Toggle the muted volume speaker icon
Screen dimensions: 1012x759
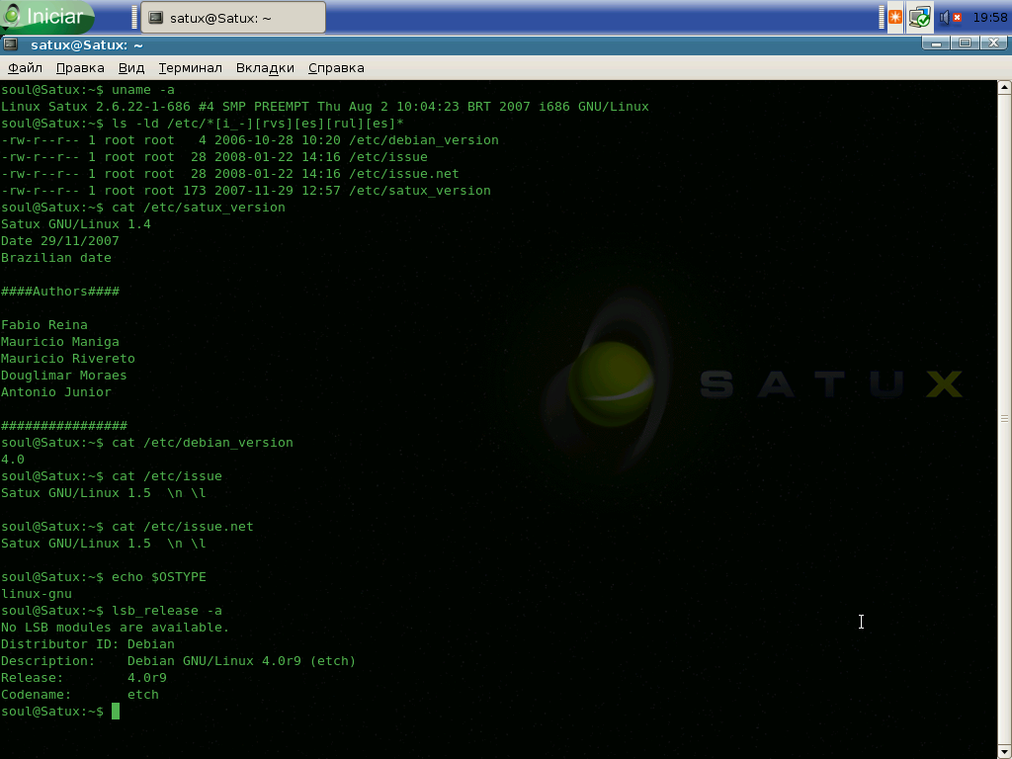pyautogui.click(x=950, y=18)
